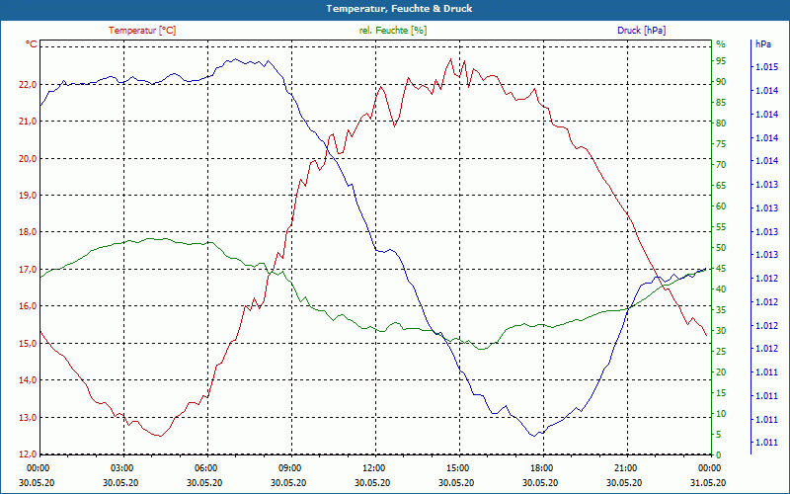Click the 85 value on humidity axis
Screen dimensions: 790x494
[721, 103]
